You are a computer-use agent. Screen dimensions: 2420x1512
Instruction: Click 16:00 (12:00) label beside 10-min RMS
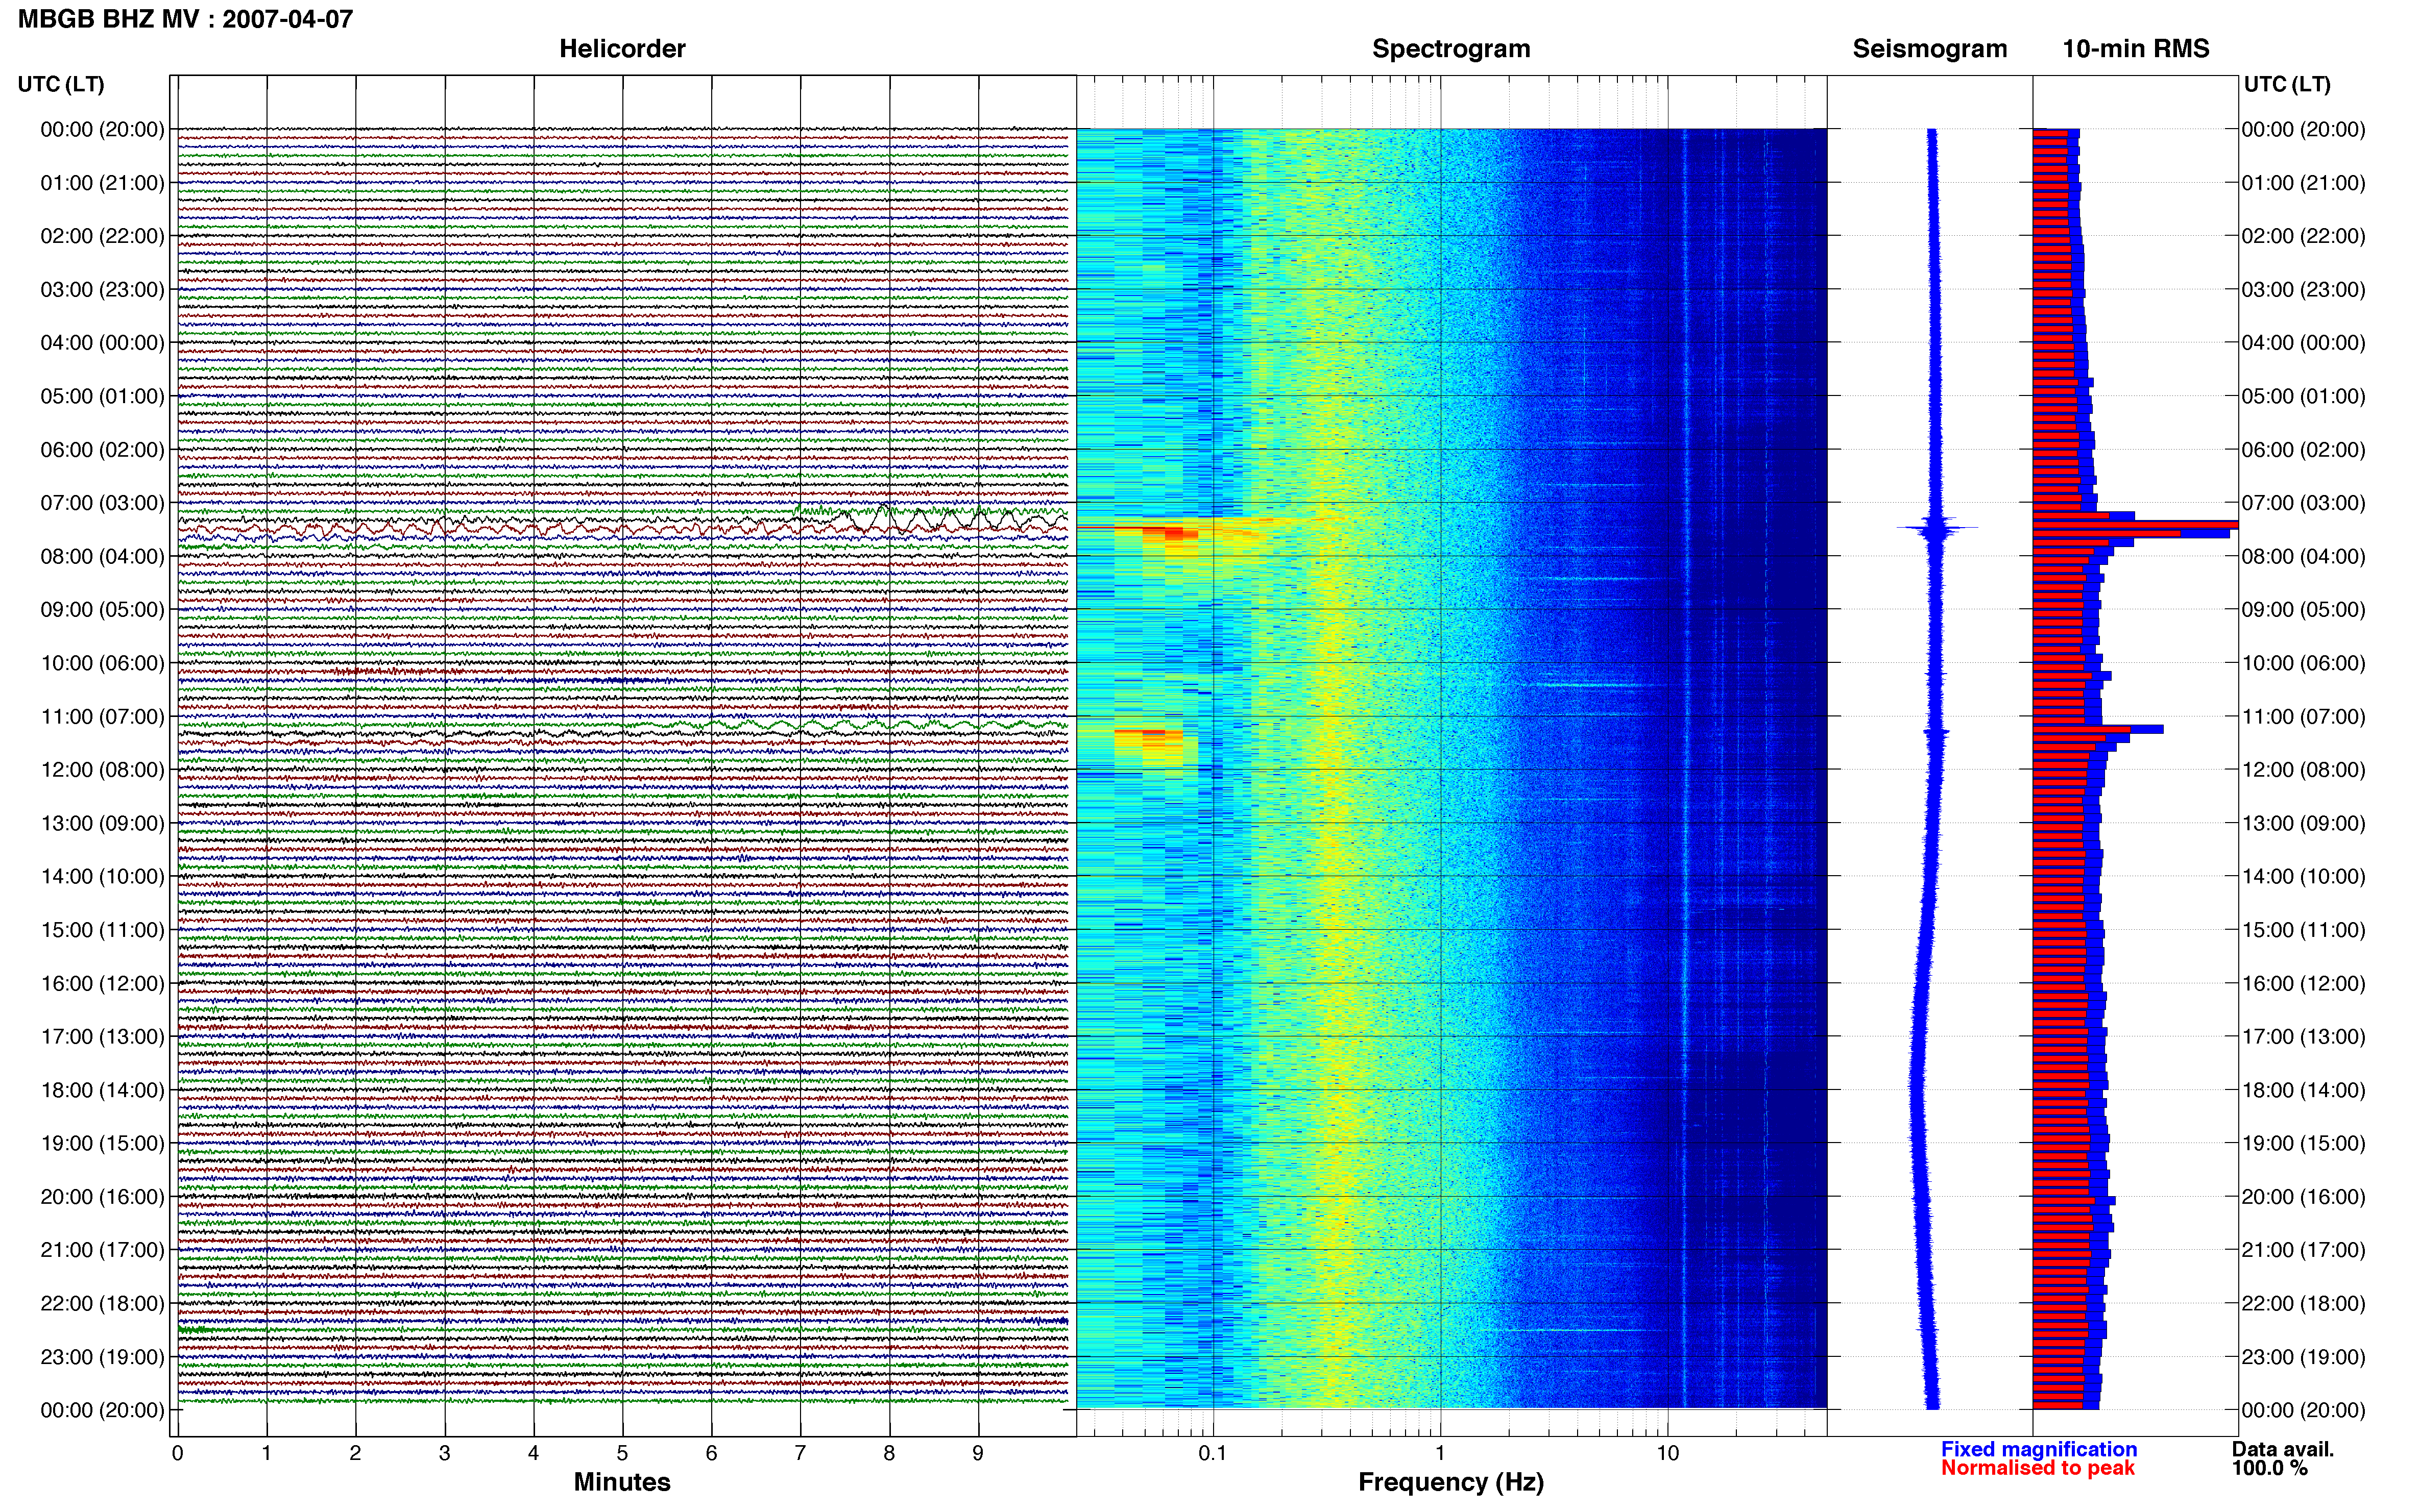point(2303,983)
